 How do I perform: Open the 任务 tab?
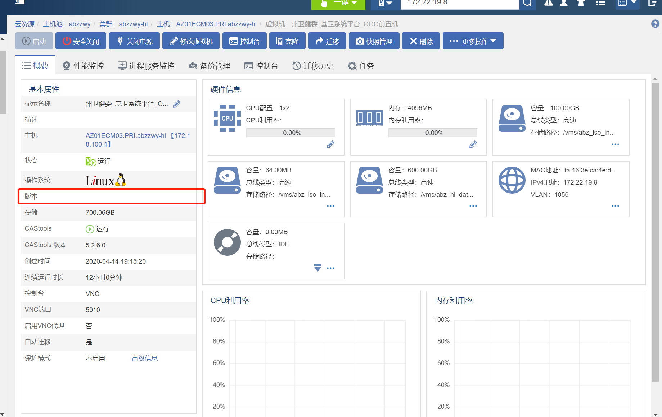(x=361, y=66)
